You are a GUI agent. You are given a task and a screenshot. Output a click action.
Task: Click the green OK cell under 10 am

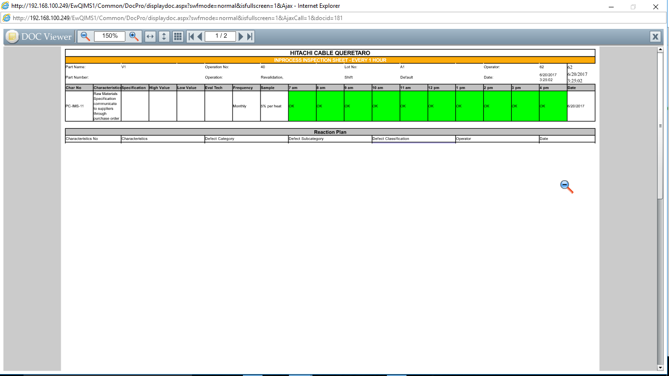[386, 106]
